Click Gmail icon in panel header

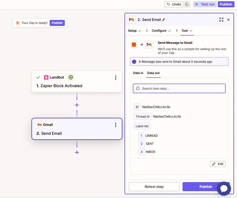(131, 20)
